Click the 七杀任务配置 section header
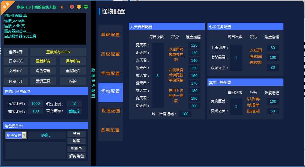 245,27
